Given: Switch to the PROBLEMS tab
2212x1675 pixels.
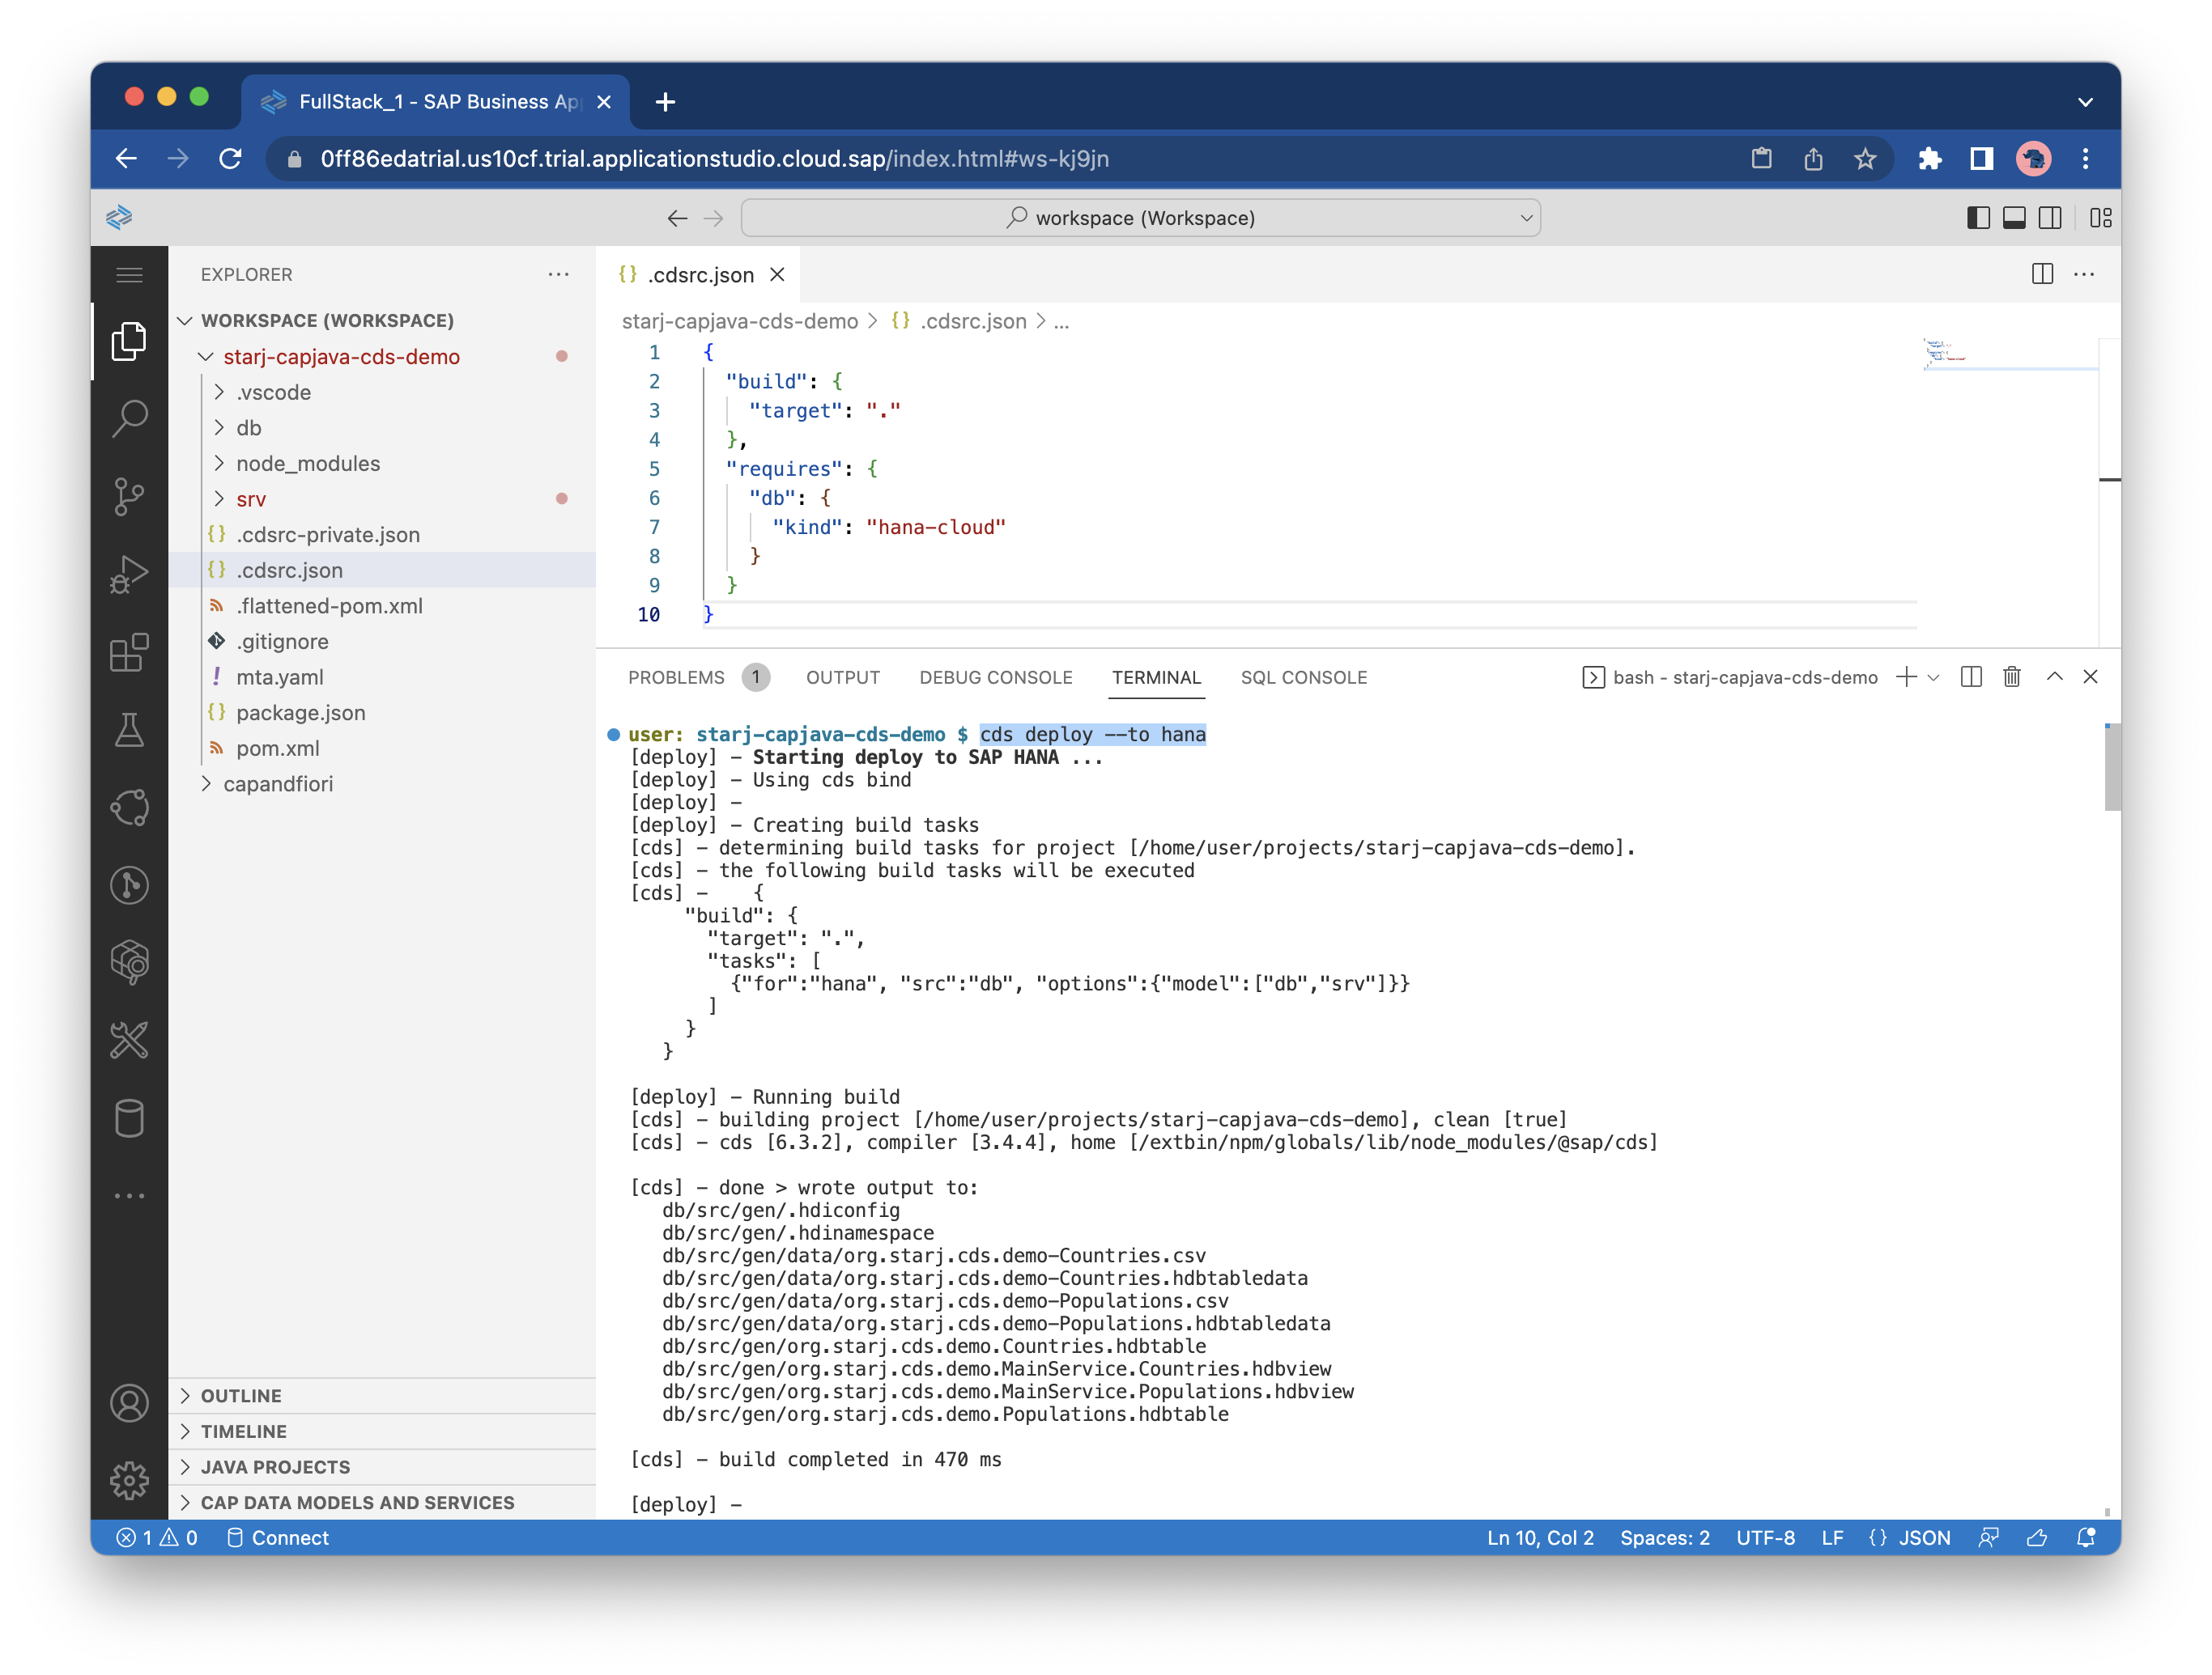Looking at the screenshot, I should pos(676,677).
